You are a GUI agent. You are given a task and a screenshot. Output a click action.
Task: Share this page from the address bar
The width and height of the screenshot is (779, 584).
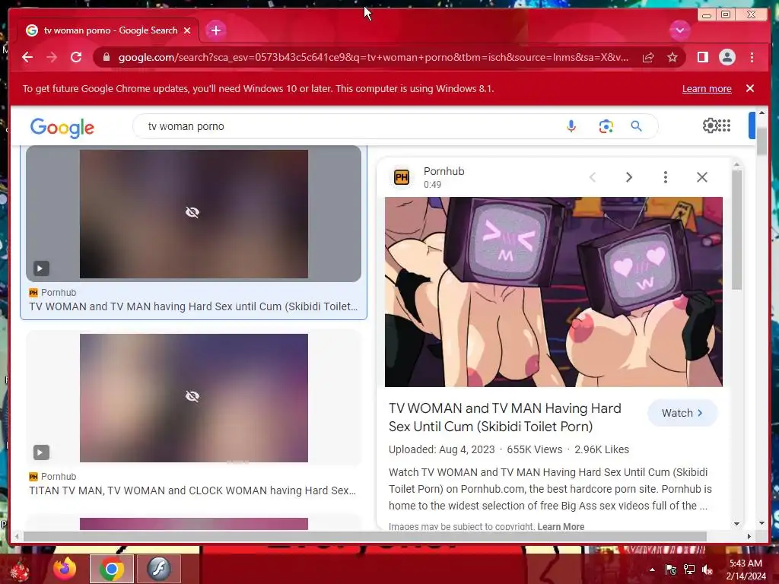click(648, 57)
